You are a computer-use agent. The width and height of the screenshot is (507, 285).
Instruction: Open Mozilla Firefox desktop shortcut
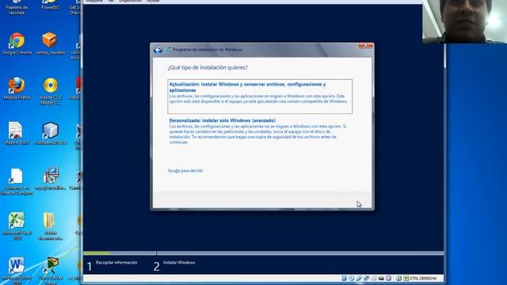pyautogui.click(x=17, y=88)
